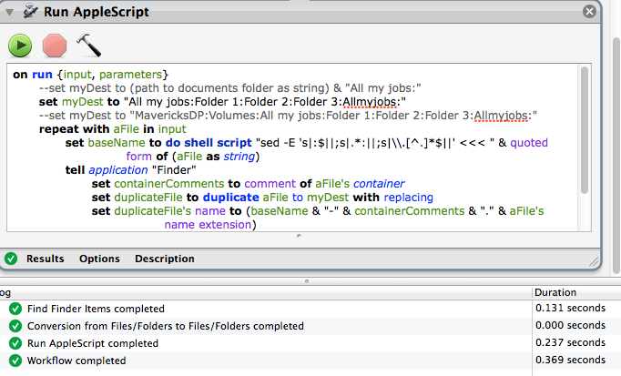621x376 pixels.
Task: Click the 'set containerComments' line
Action: pyautogui.click(x=248, y=184)
